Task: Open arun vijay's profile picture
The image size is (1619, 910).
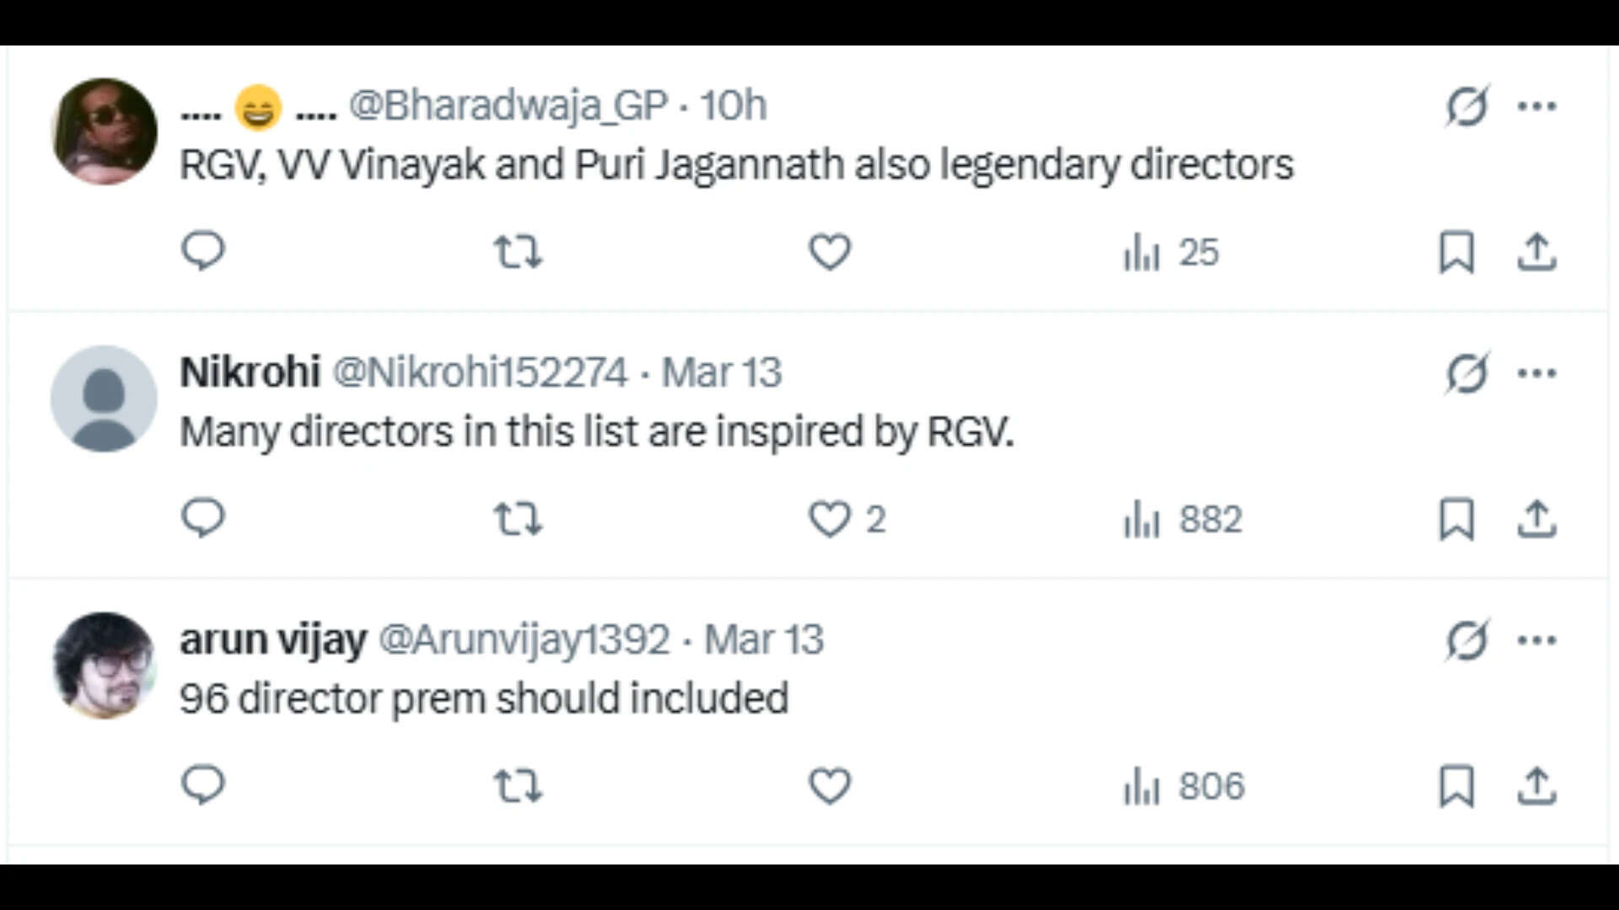Action: point(104,666)
